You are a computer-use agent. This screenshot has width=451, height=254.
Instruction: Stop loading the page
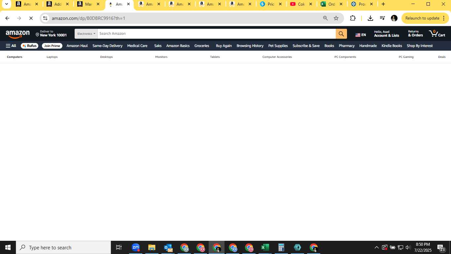pyautogui.click(x=31, y=18)
